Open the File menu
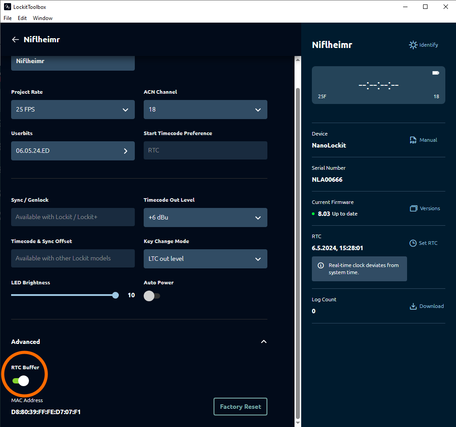Image resolution: width=456 pixels, height=427 pixels. click(8, 18)
